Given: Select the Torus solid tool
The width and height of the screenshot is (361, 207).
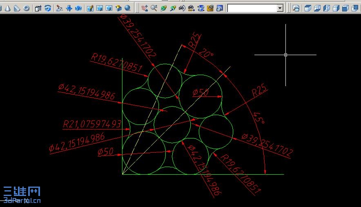Looking at the screenshot, I should point(27,8).
